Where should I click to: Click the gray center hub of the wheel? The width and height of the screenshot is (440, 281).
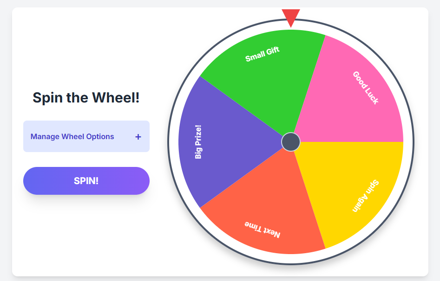click(291, 142)
